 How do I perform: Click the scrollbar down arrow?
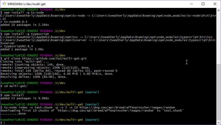tap(218, 122)
